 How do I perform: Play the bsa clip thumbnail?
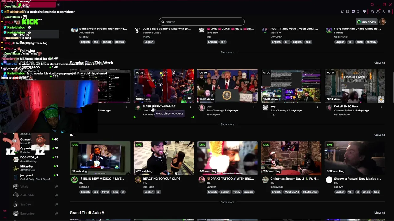pyautogui.click(x=227, y=86)
